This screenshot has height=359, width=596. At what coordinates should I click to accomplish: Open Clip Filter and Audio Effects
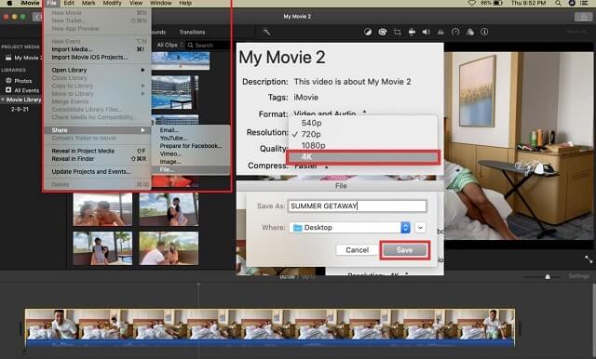tap(470, 33)
